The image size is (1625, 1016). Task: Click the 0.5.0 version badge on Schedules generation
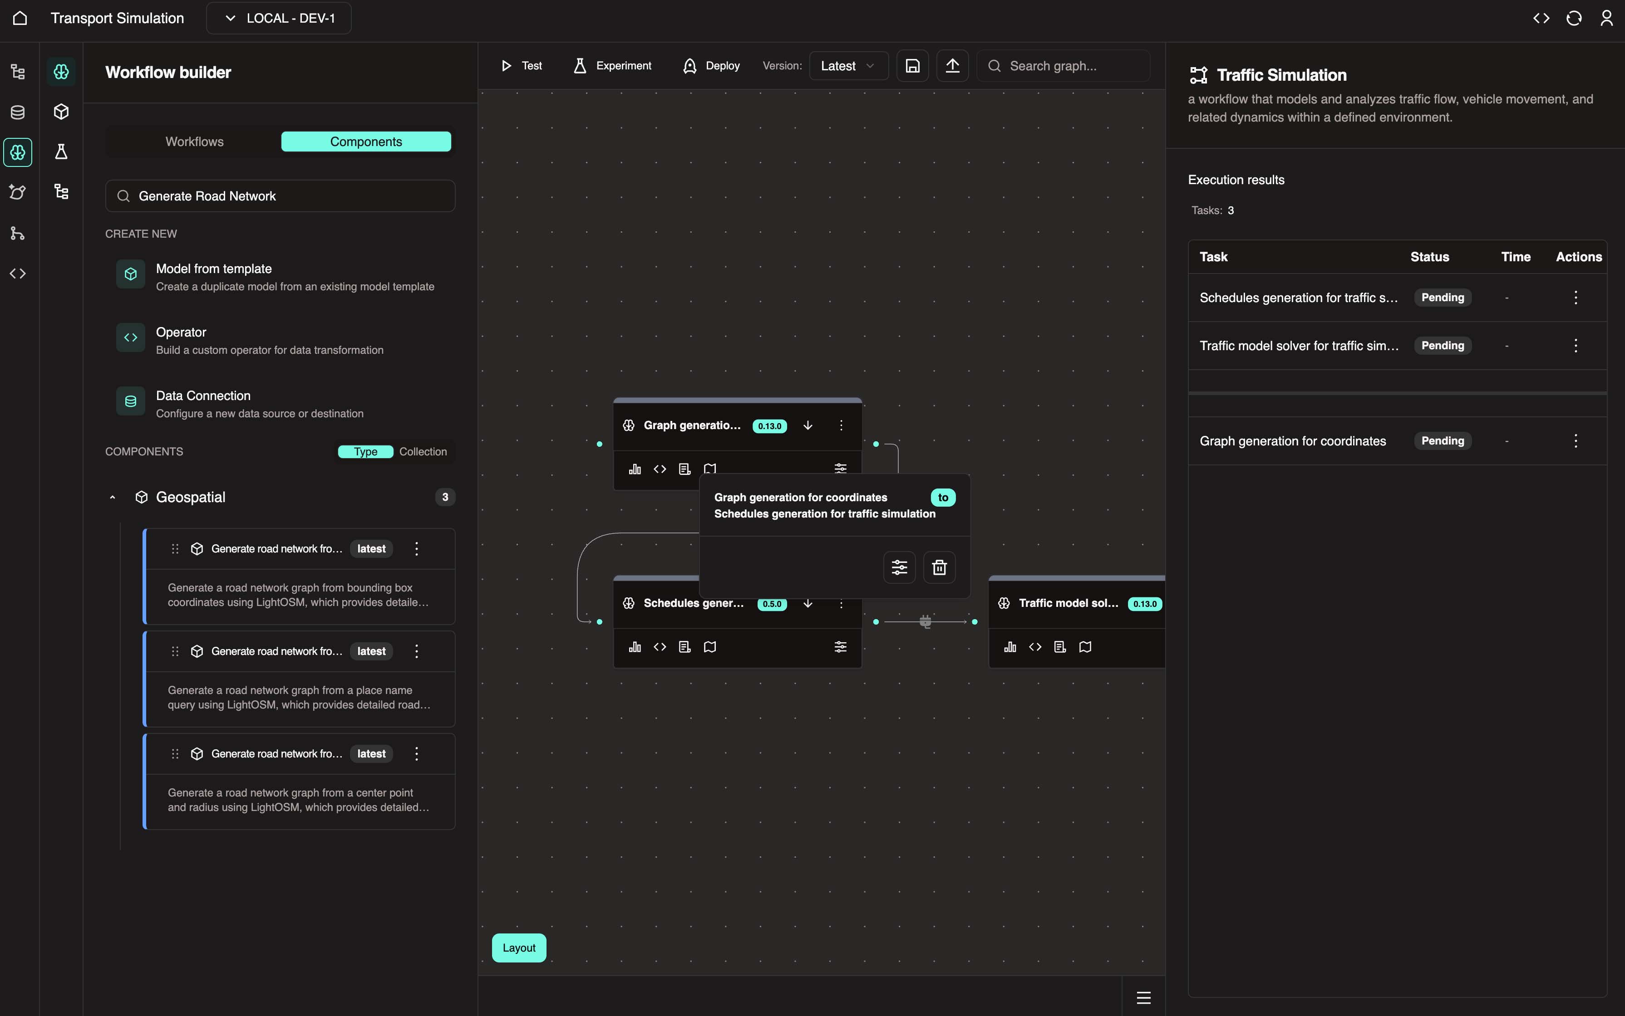pos(772,603)
